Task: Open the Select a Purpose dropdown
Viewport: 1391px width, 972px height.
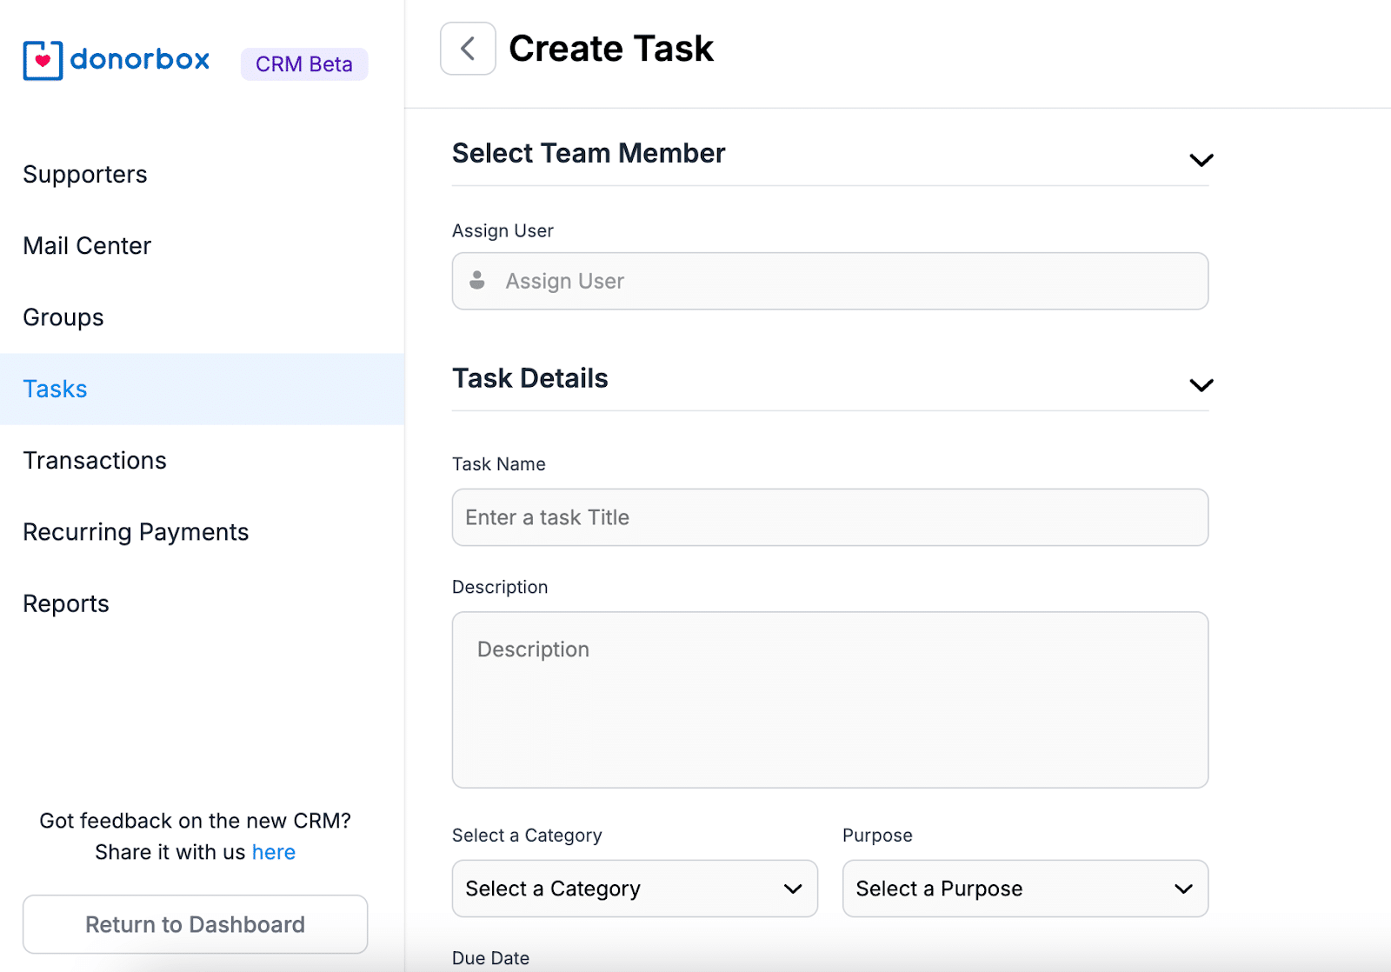Action: pos(1024,889)
